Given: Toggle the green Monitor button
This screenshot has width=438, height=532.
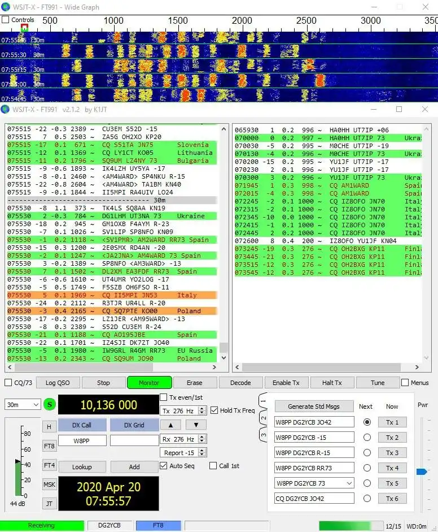Looking at the screenshot, I should 149,383.
